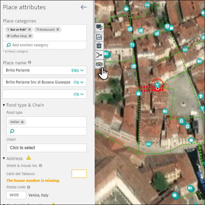The width and height of the screenshot is (205, 205).
Task: Open the Chain Click to select dropdown
Action: (x=47, y=148)
